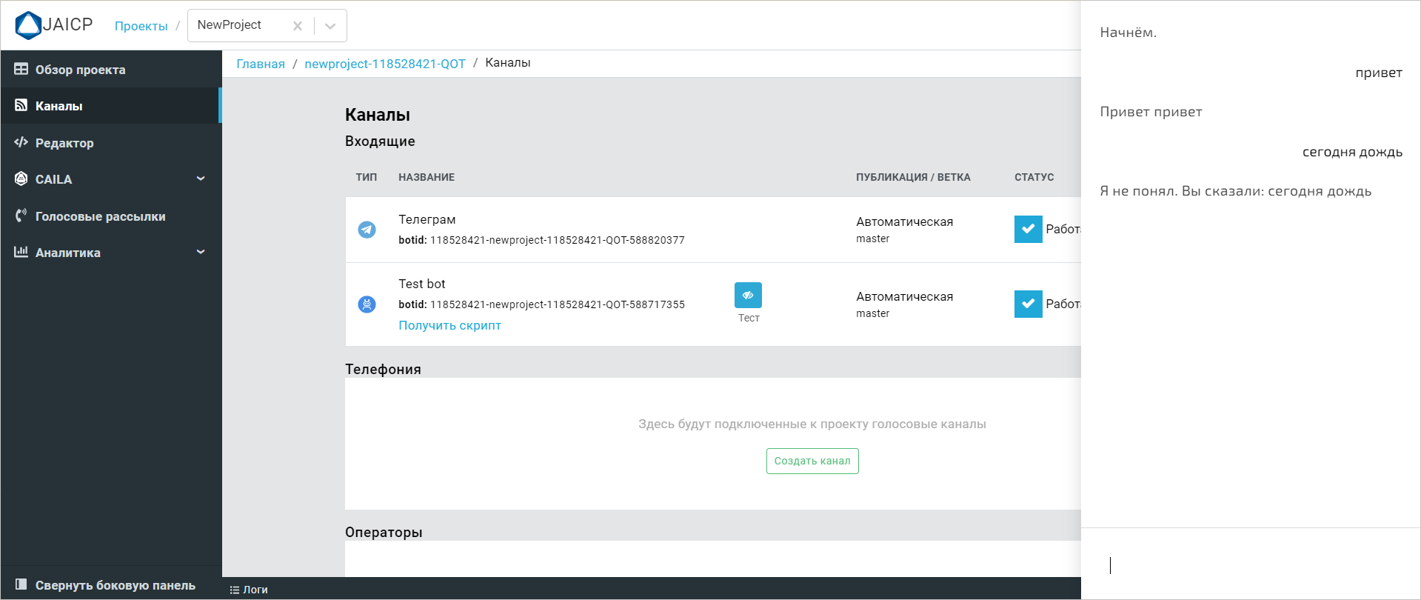Click Телеграм botid text
This screenshot has height=600, width=1421.
pyautogui.click(x=541, y=240)
